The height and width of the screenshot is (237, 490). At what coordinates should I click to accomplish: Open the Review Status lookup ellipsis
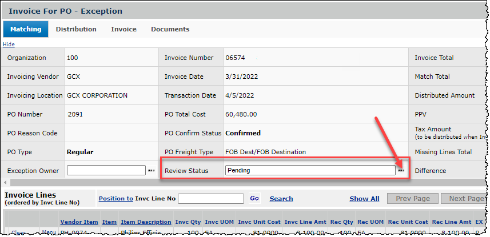[x=401, y=170]
